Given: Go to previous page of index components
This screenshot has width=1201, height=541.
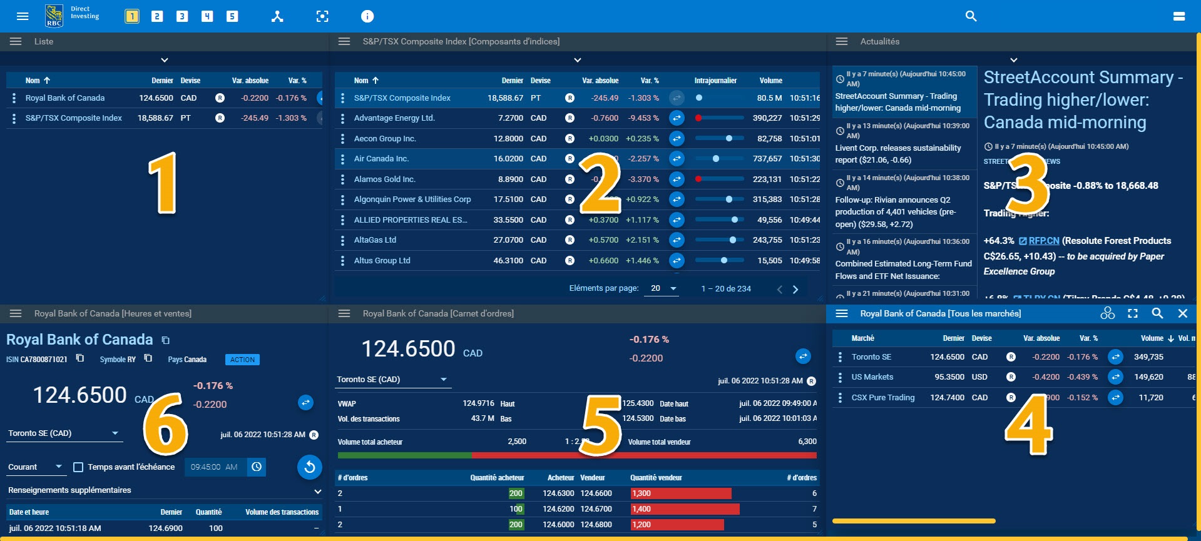Looking at the screenshot, I should (779, 289).
